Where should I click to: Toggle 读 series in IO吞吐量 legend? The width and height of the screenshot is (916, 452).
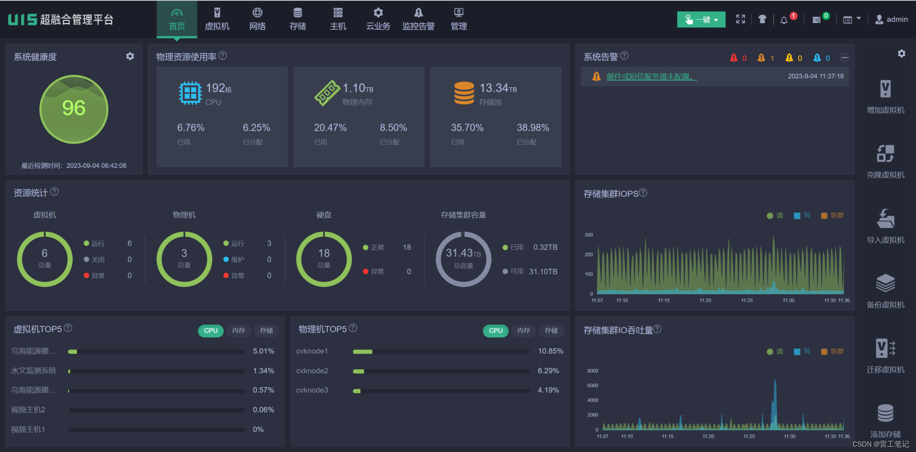click(775, 352)
